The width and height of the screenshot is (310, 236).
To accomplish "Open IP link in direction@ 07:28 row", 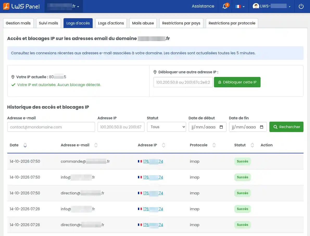I will point(153,225).
